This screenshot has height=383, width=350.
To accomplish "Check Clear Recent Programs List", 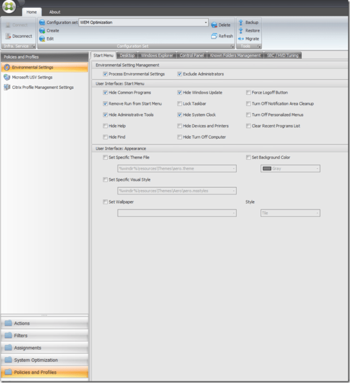I will pos(248,126).
